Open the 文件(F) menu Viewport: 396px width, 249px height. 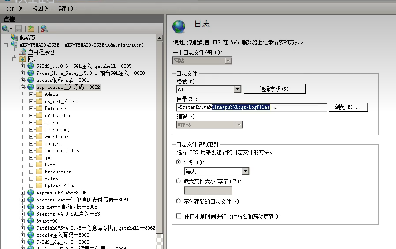click(15, 8)
